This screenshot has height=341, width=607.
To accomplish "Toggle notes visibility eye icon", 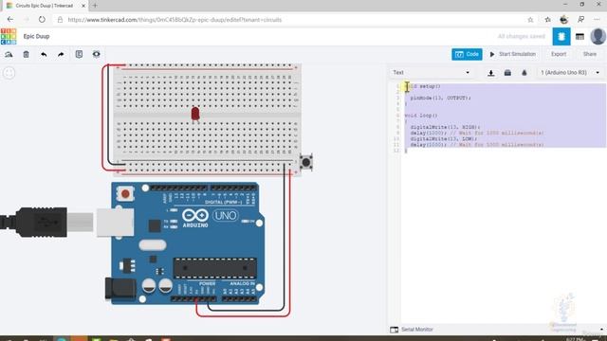I will point(97,54).
